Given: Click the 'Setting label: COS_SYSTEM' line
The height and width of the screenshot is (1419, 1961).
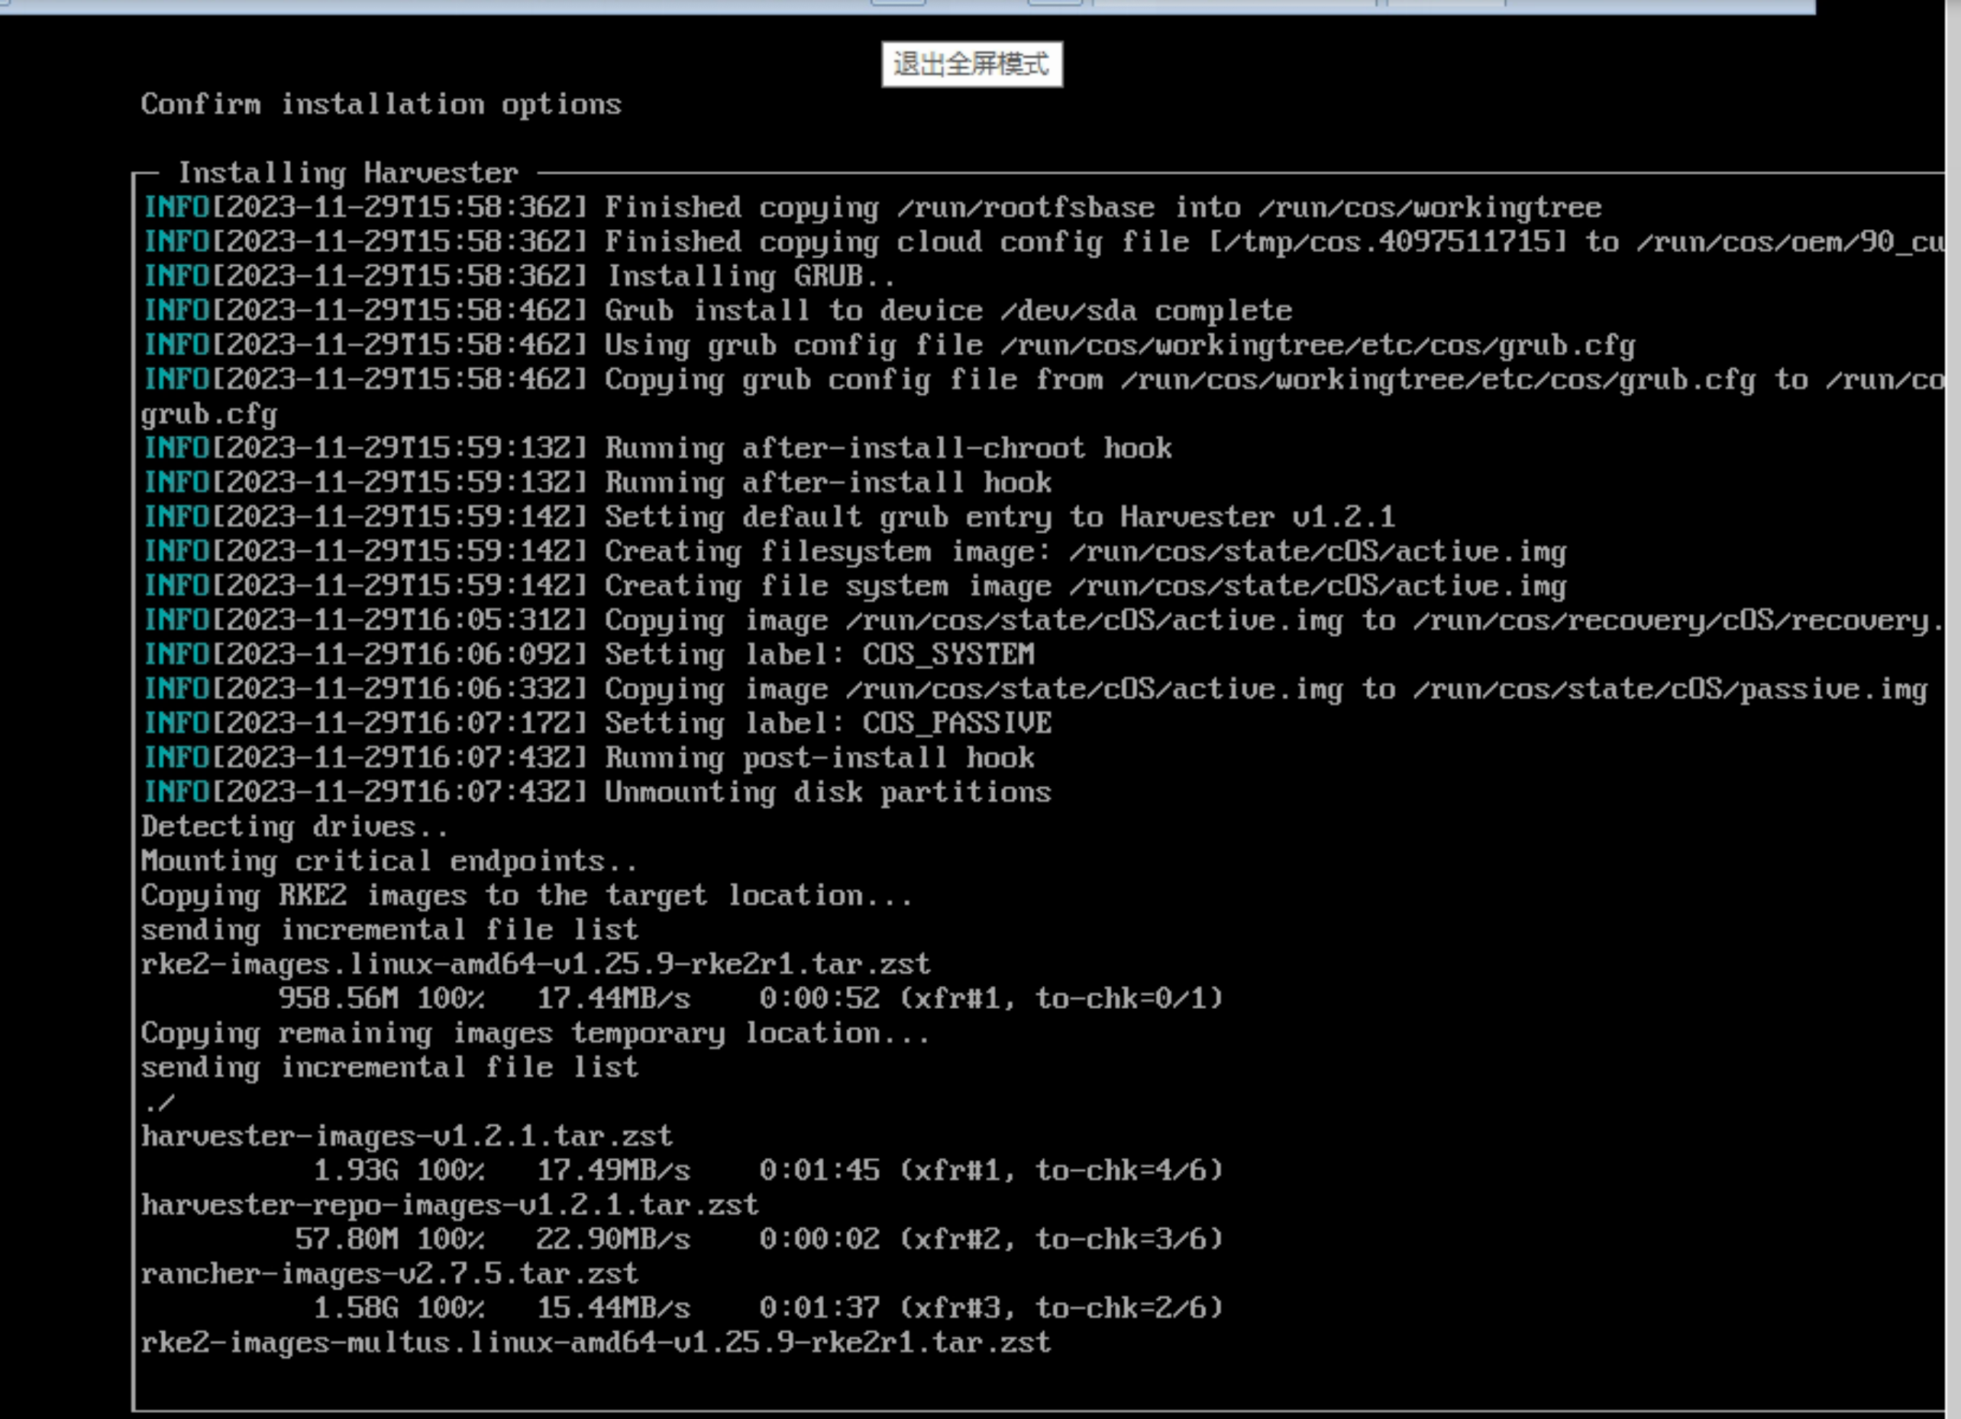Looking at the screenshot, I should click(x=589, y=654).
